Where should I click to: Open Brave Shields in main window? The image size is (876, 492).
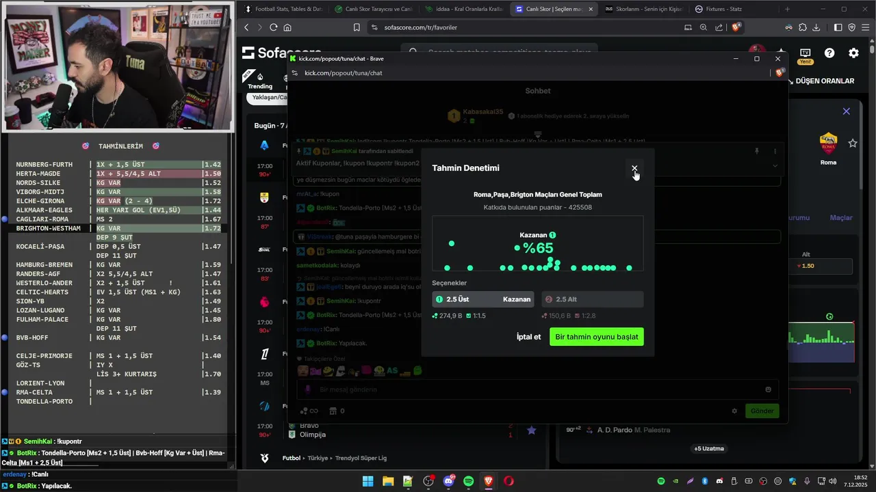736,27
